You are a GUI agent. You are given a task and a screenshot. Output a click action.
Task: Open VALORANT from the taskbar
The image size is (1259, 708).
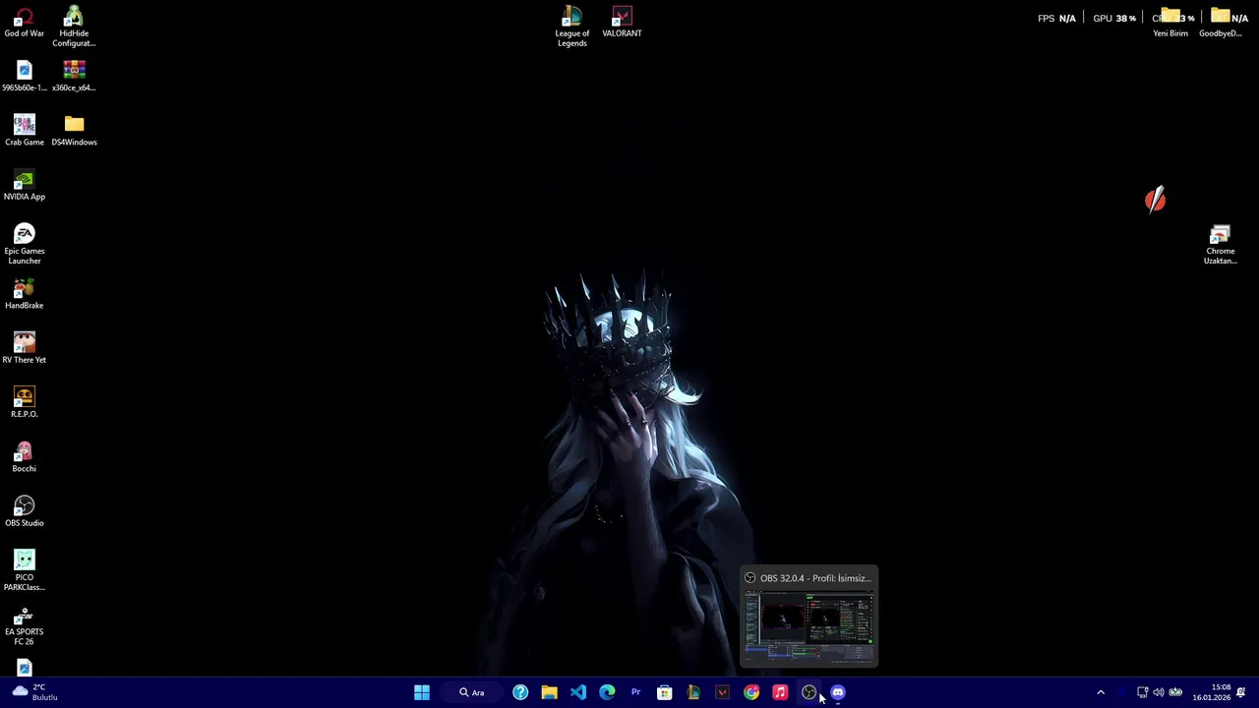(x=722, y=692)
